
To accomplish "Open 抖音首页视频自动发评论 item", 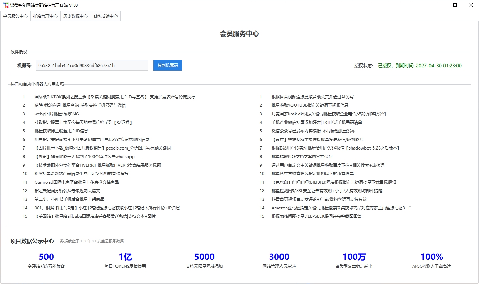I will tap(319, 199).
